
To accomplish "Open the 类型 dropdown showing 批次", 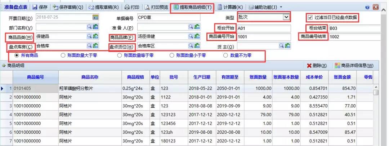I will pos(286,17).
